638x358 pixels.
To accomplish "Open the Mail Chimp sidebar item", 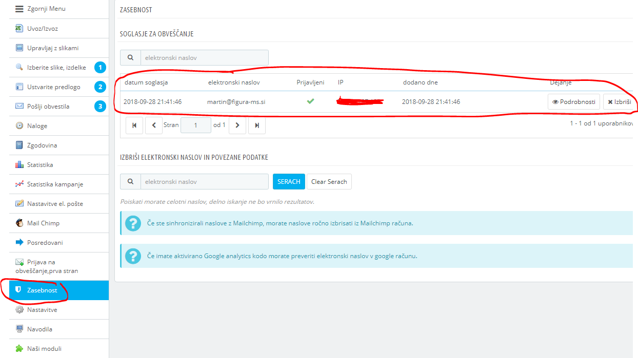I will [x=59, y=223].
